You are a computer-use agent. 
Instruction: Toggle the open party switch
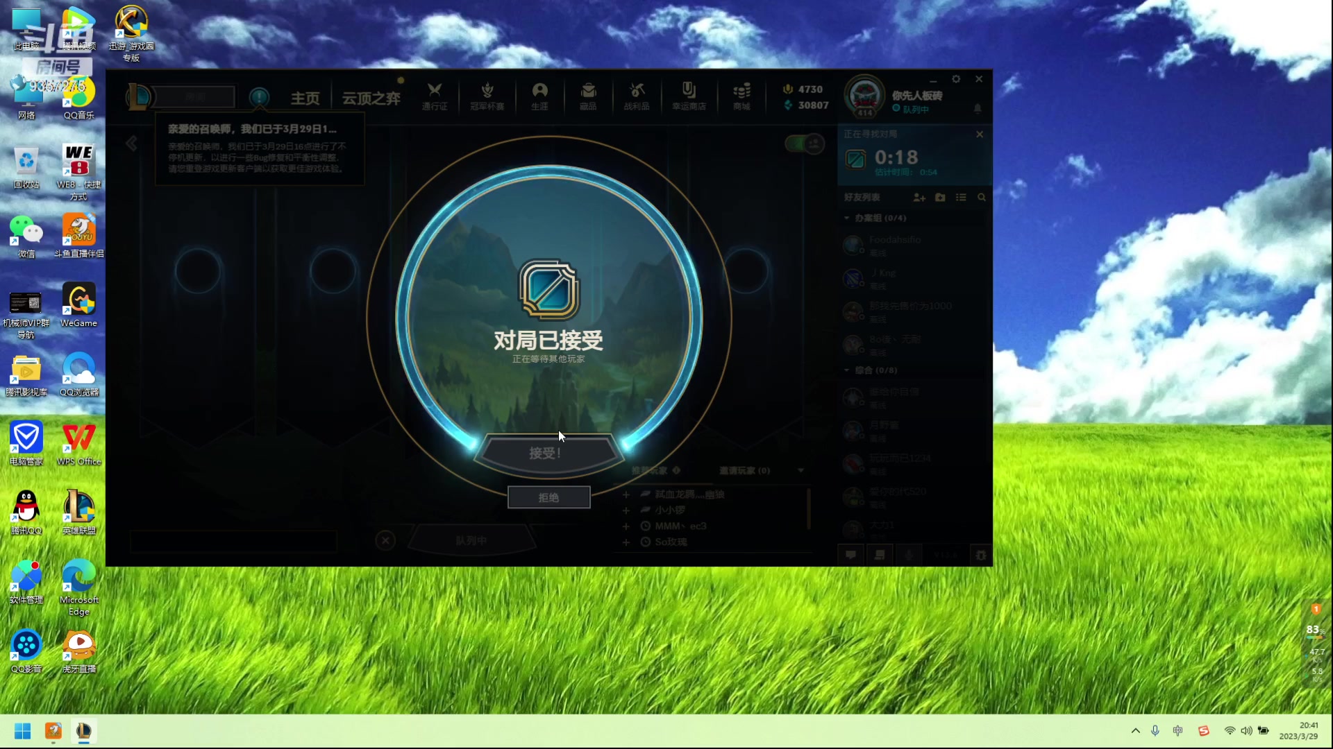point(804,144)
